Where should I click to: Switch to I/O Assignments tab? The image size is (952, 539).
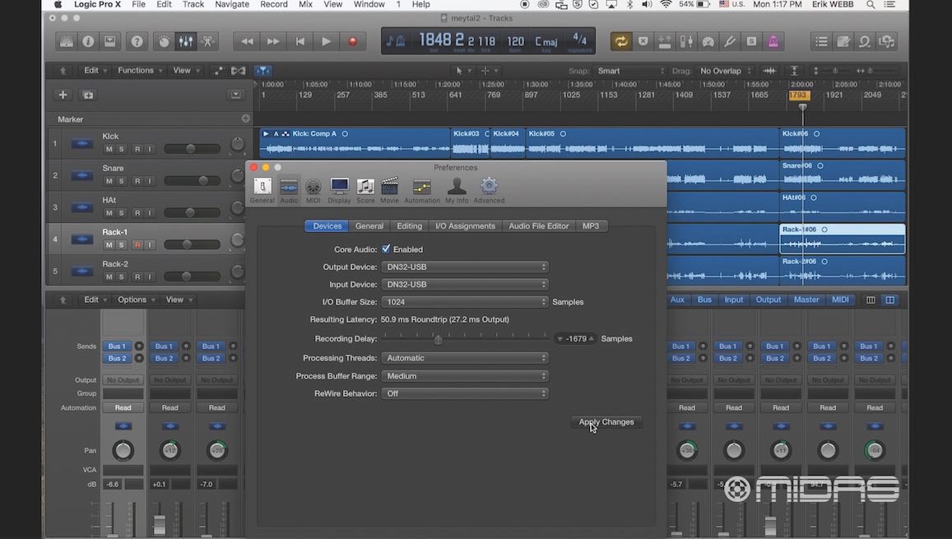[x=465, y=225]
